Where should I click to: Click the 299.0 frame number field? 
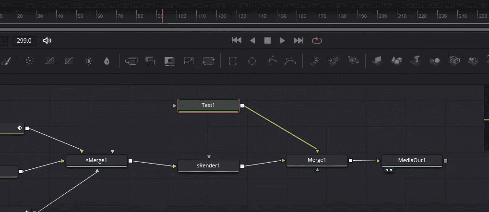[x=24, y=40]
